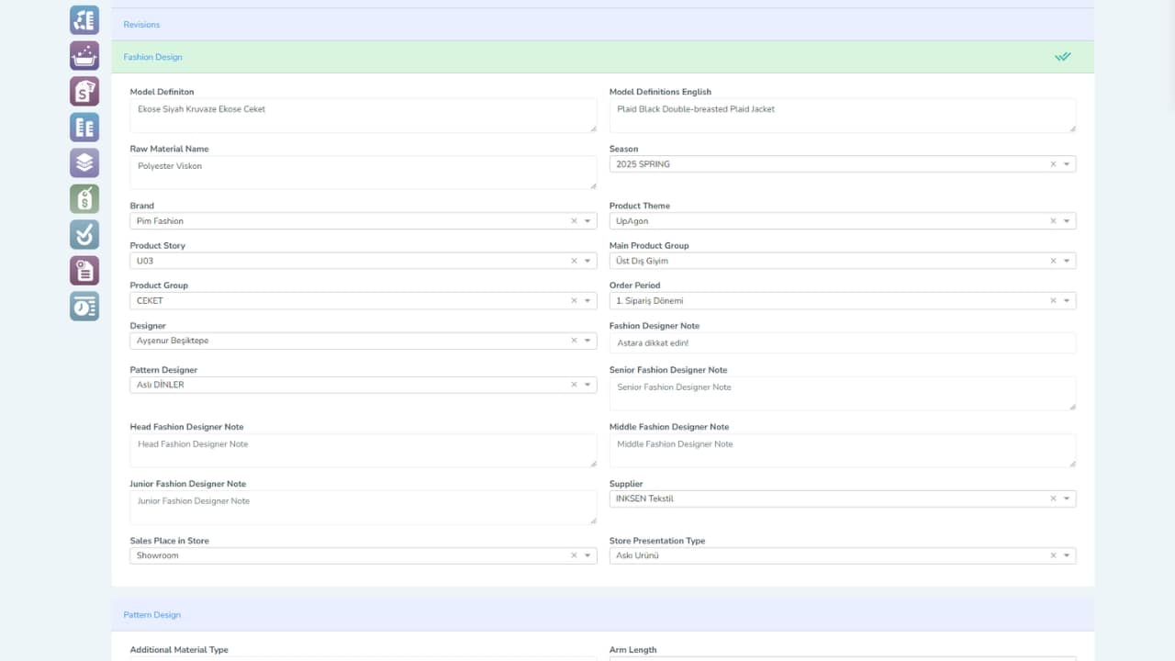
Task: Expand the Revisions section
Action: coord(141,25)
